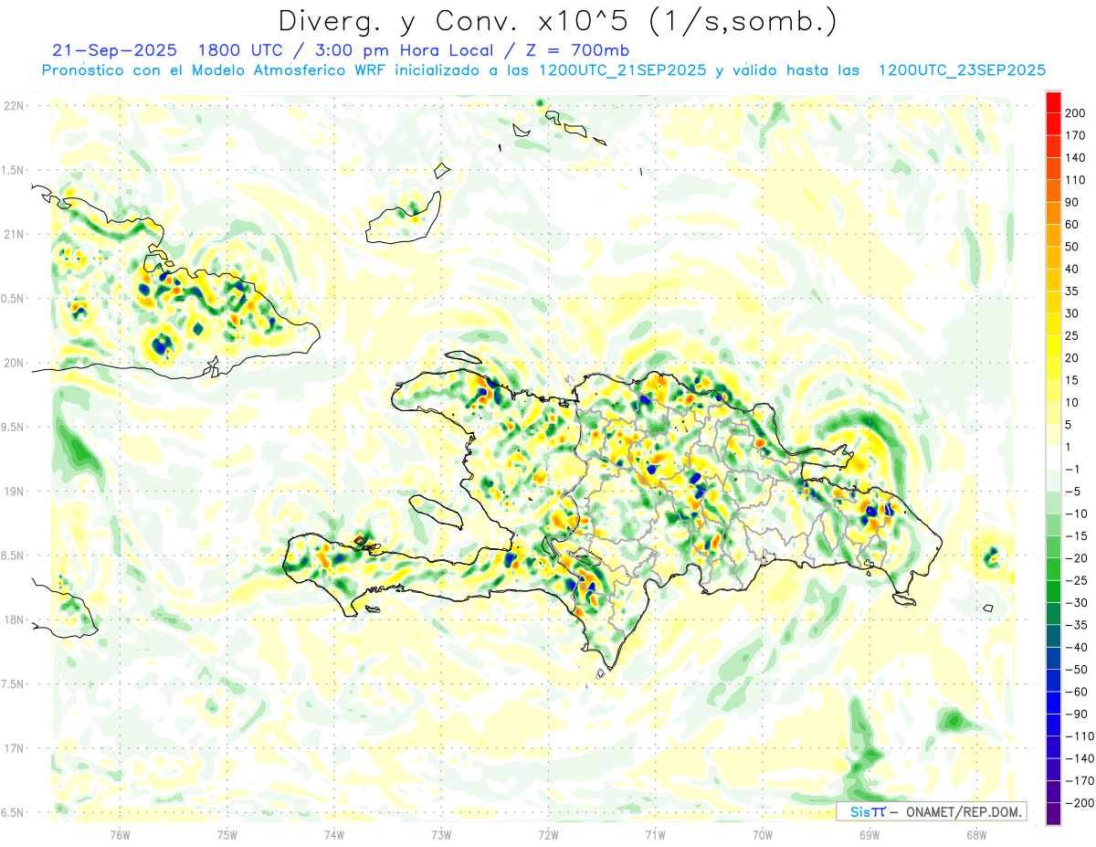Click the '110' color scale value
Image resolution: width=1096 pixels, height=847 pixels.
point(1077,180)
